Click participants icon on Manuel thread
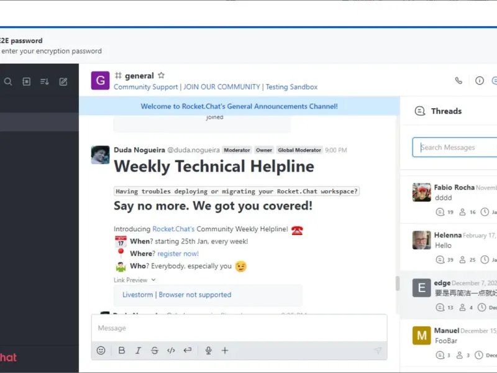The width and height of the screenshot is (497, 373). [459, 355]
